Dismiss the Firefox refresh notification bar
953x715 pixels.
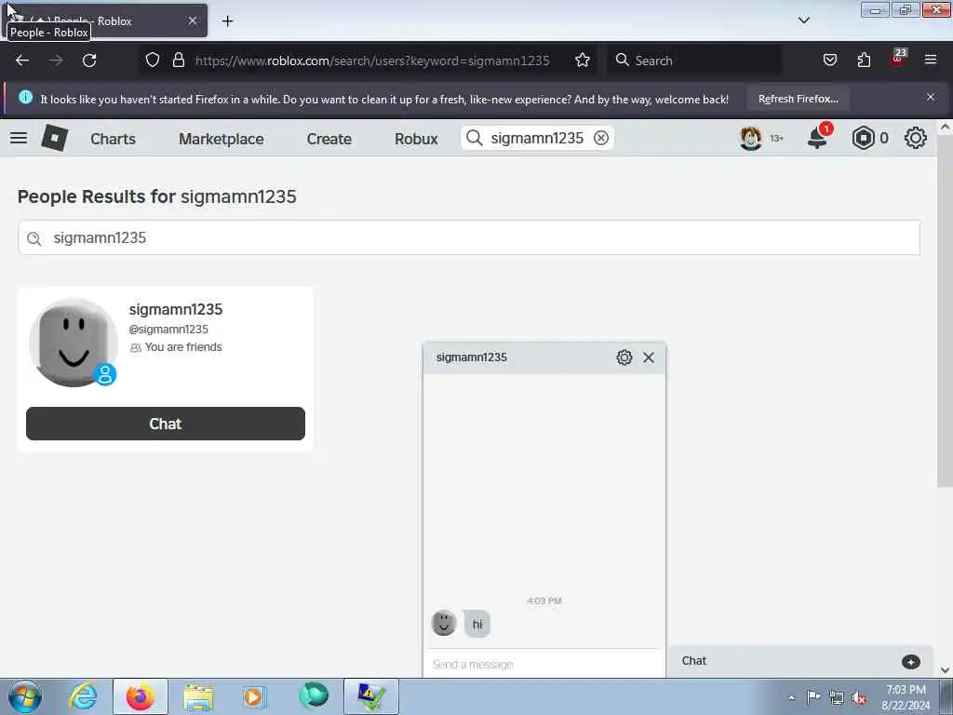point(930,97)
